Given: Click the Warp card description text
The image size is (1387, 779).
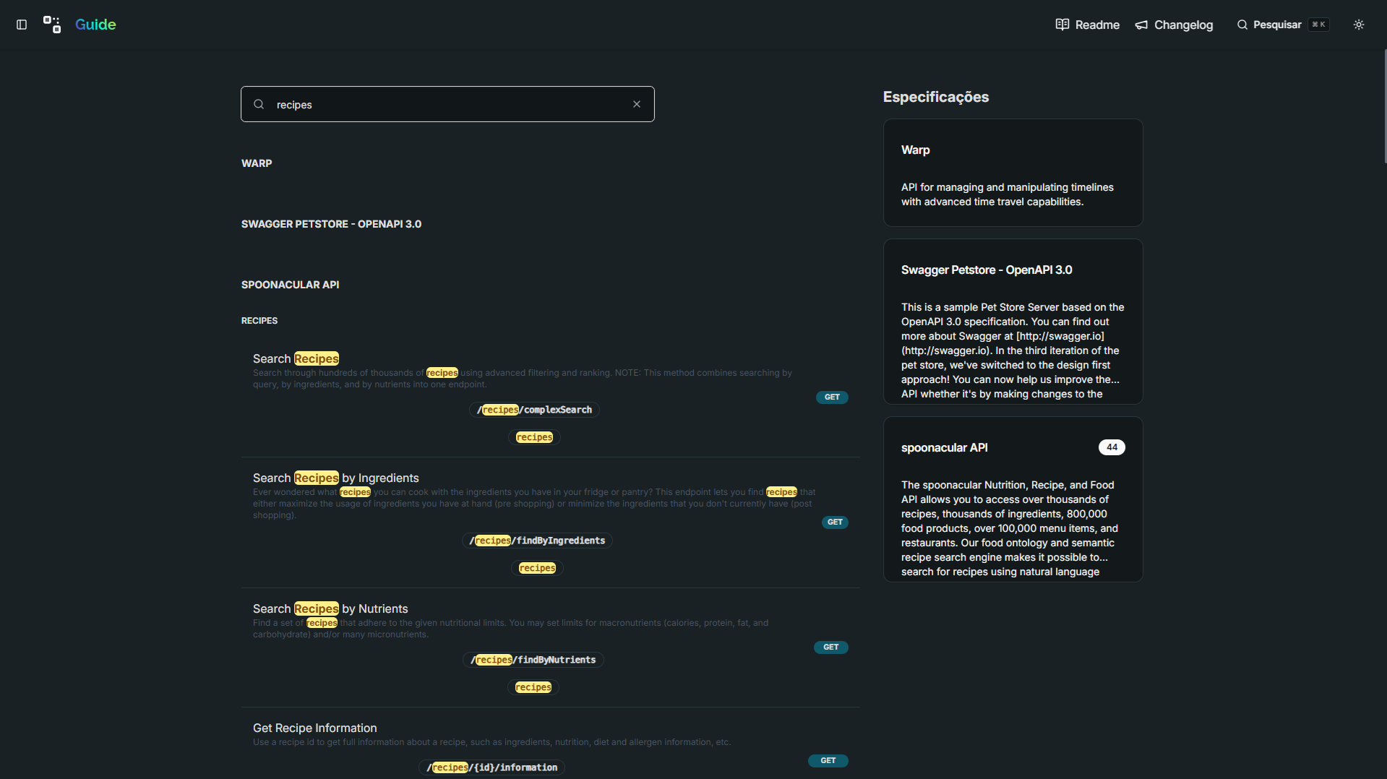Looking at the screenshot, I should (1008, 194).
